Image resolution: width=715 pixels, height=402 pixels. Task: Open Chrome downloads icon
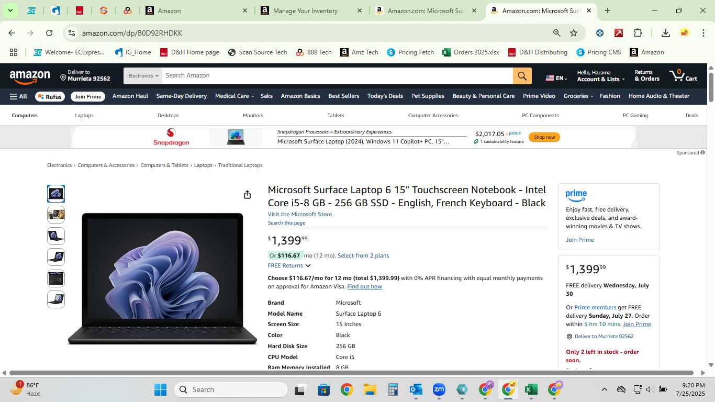pyautogui.click(x=666, y=33)
